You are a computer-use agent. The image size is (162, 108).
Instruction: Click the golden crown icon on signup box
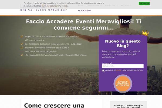tap(146, 33)
